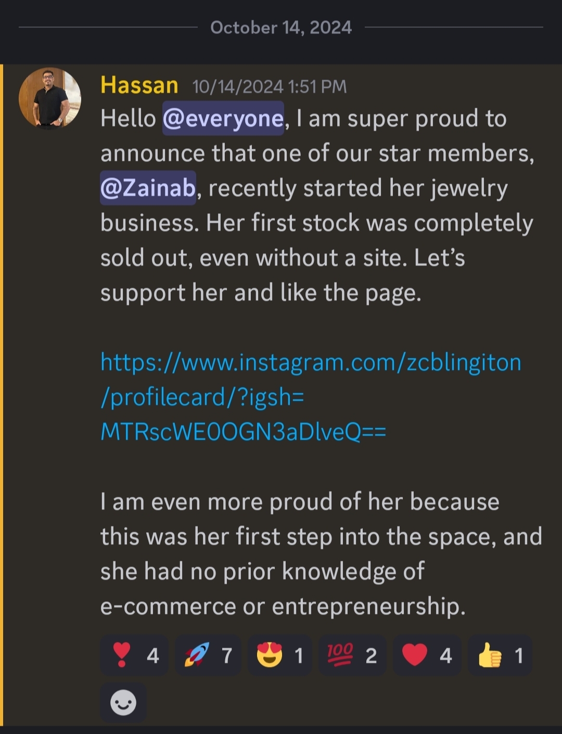Screen dimensions: 562x734
Task: Click the count 4 beside the exclamation emoji
Action: (153, 655)
